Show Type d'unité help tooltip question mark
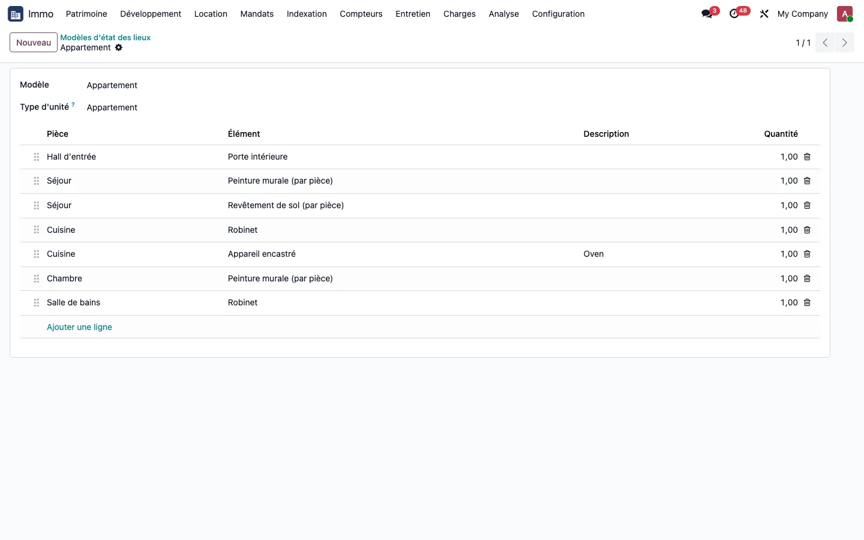This screenshot has width=864, height=540. 73,104
